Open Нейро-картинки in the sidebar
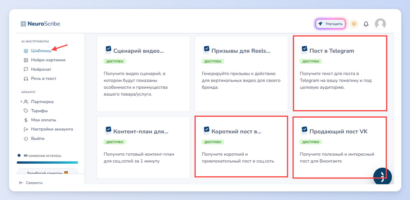410x200 pixels. (48, 60)
